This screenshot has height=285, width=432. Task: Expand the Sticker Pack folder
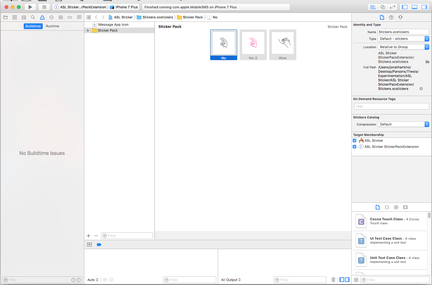[88, 30]
